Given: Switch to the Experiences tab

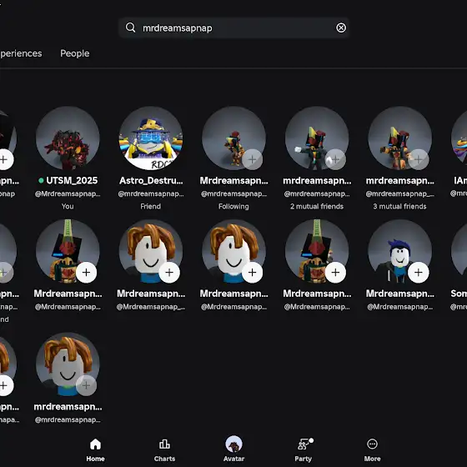Looking at the screenshot, I should pyautogui.click(x=21, y=53).
